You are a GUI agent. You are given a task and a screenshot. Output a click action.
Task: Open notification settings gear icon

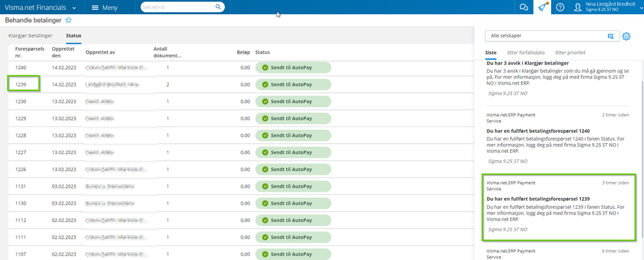(x=627, y=36)
